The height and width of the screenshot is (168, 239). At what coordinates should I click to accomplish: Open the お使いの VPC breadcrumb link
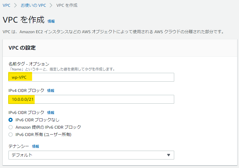[33, 5]
